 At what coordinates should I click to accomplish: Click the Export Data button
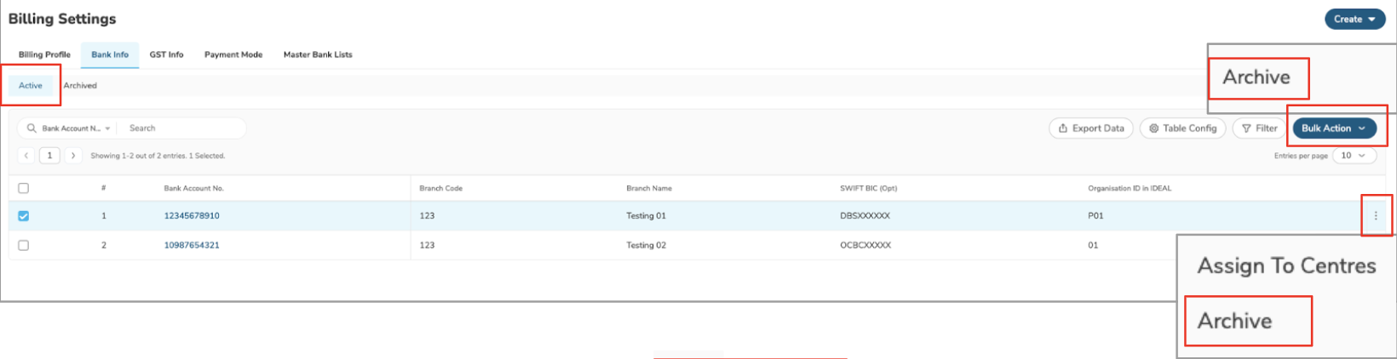(x=1091, y=128)
